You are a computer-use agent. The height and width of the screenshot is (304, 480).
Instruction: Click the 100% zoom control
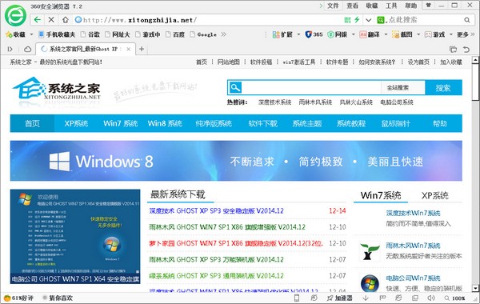click(455, 298)
